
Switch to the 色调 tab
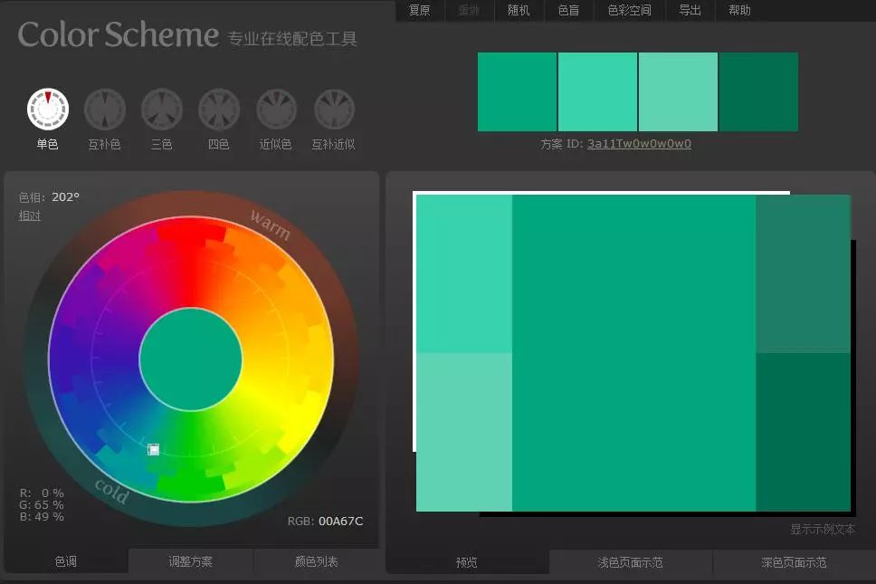(x=66, y=561)
